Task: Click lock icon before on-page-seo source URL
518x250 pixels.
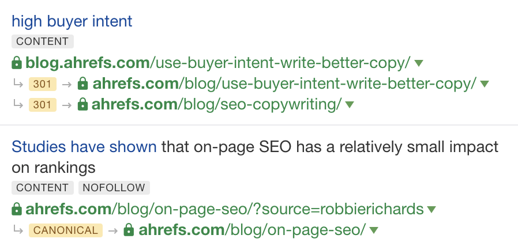Action: 17,209
